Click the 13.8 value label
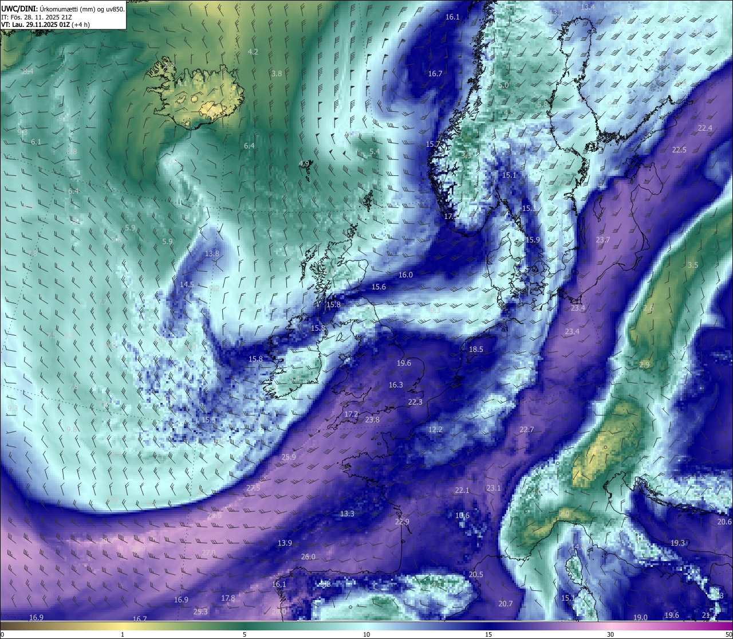 click(212, 253)
